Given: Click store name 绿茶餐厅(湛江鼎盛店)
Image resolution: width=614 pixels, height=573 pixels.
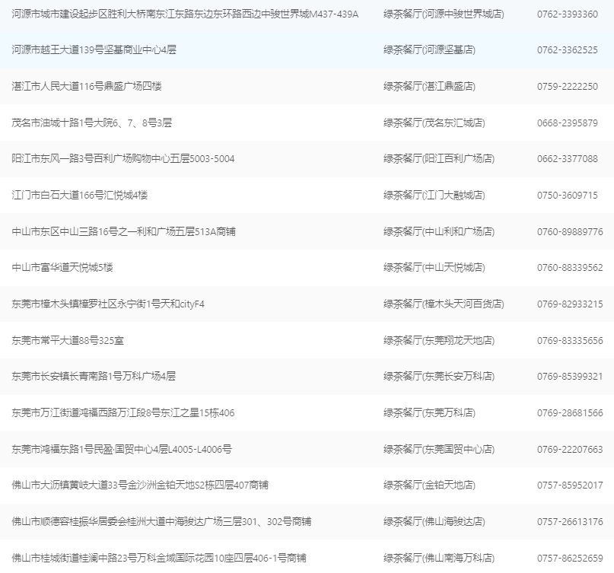Looking at the screenshot, I should tap(429, 86).
